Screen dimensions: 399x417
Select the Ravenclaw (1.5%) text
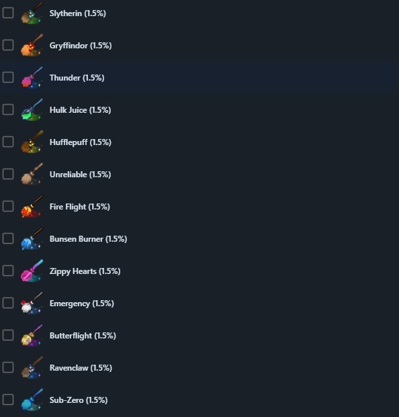(81, 368)
